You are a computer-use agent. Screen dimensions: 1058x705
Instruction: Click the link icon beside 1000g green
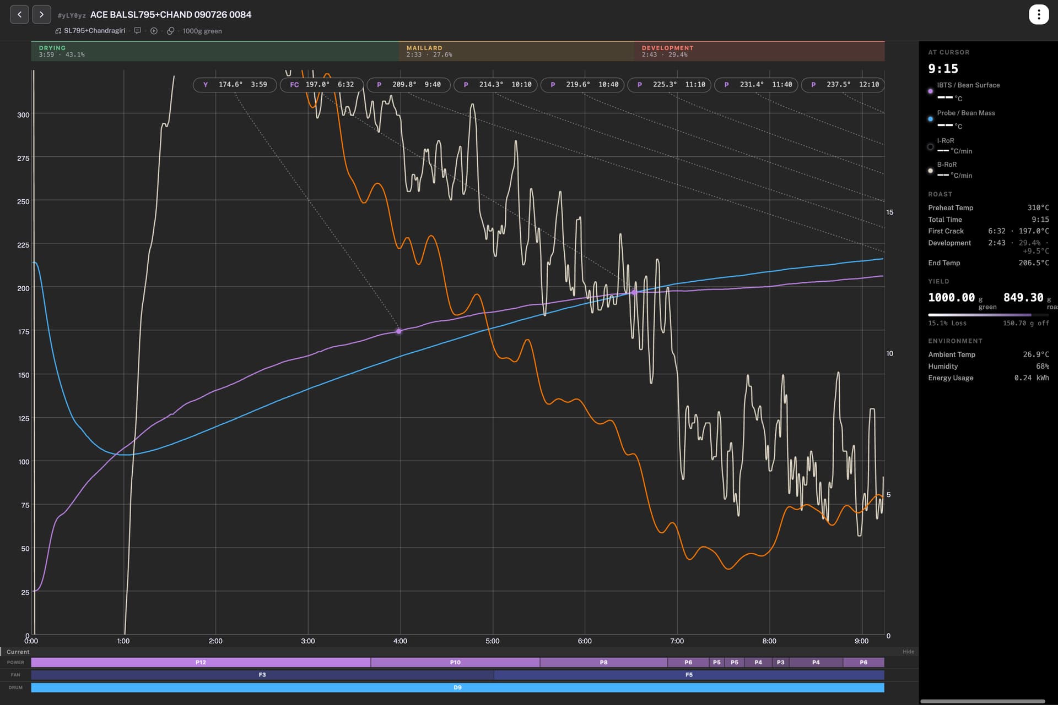coord(171,31)
